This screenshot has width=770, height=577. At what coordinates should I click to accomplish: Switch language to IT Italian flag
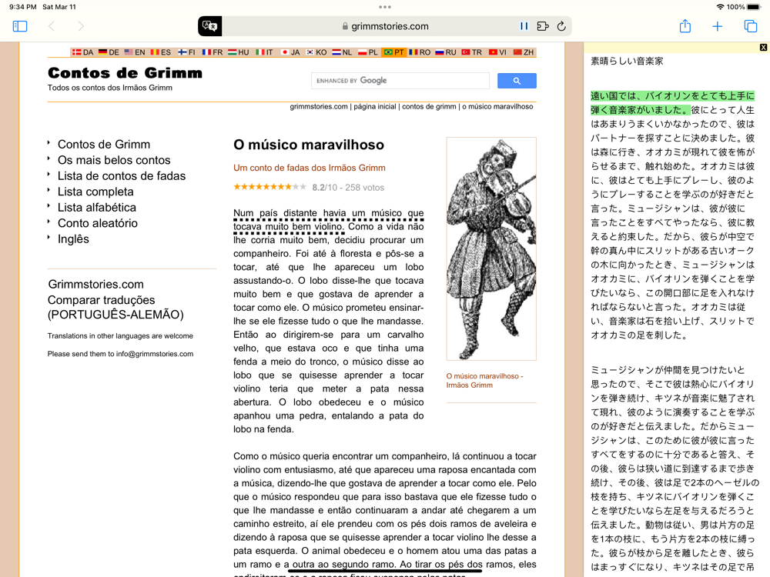point(264,52)
